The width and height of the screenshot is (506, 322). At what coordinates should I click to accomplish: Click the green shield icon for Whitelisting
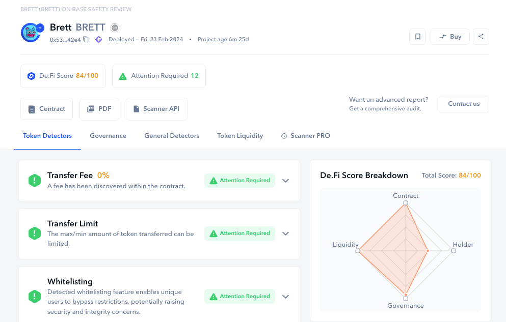click(35, 296)
